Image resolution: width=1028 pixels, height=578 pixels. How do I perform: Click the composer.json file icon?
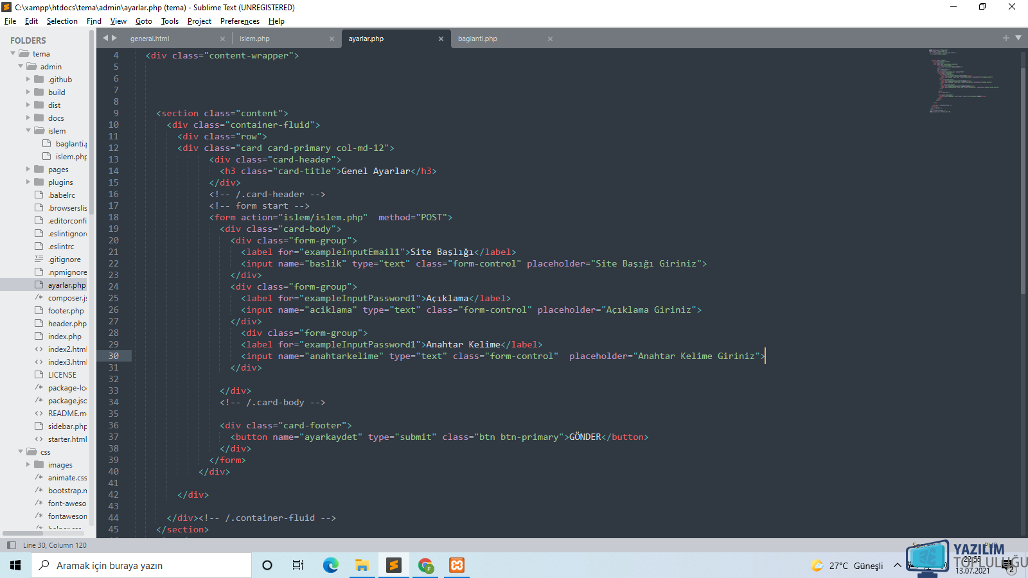point(39,298)
